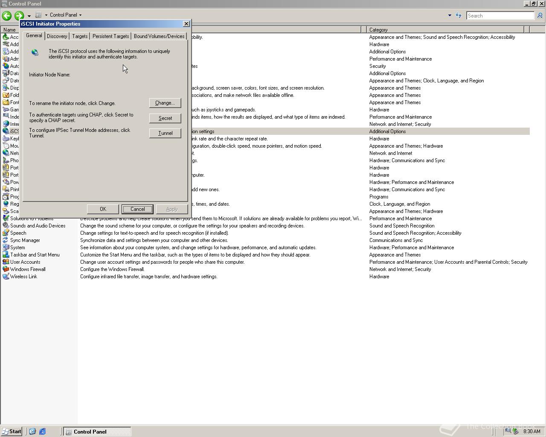The width and height of the screenshot is (546, 437).
Task: Select the Mouse icon
Action: click(x=6, y=146)
